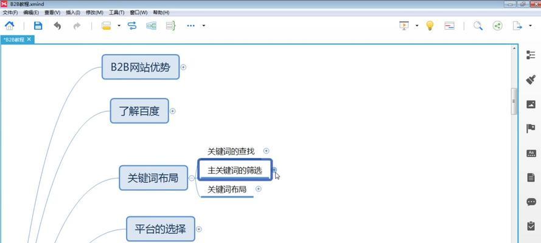Screen dimensions: 541x243
Task: Redo the last undone action
Action: [77, 26]
